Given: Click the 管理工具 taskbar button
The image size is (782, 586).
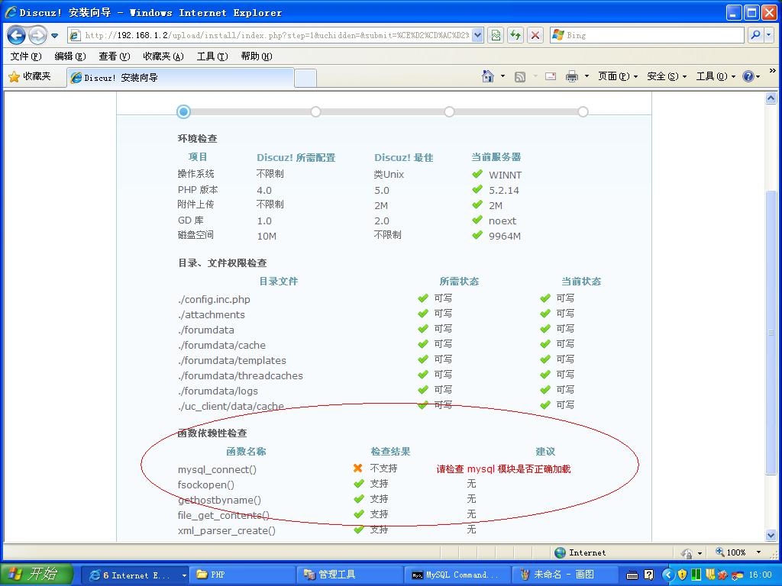Looking at the screenshot, I should 349,575.
